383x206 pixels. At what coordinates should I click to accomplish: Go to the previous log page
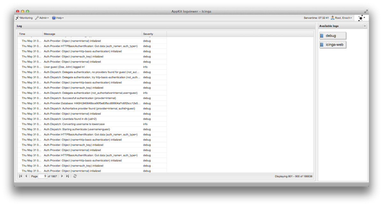(x=26, y=176)
